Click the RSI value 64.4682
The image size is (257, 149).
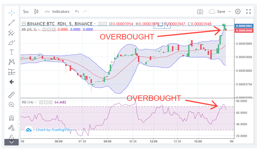pyautogui.click(x=60, y=102)
